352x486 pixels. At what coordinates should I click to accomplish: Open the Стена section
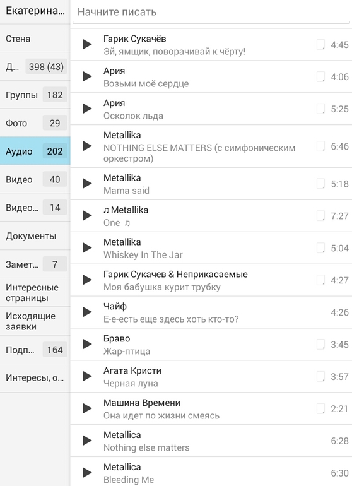coord(35,39)
